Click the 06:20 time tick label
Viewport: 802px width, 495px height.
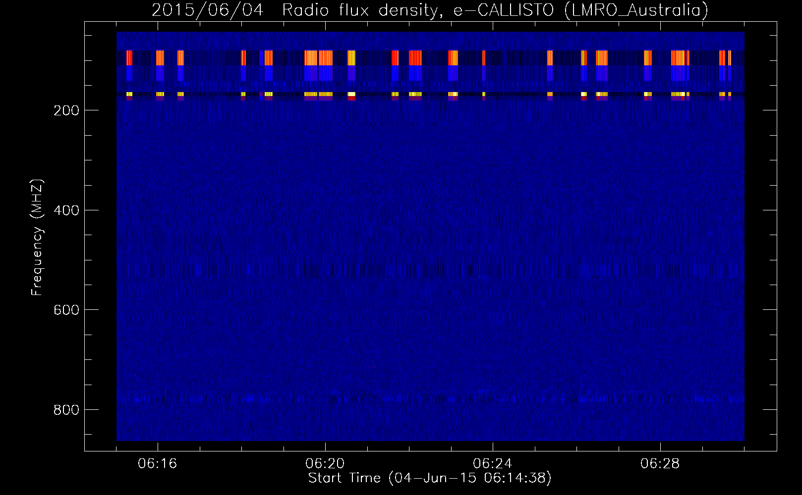[325, 464]
